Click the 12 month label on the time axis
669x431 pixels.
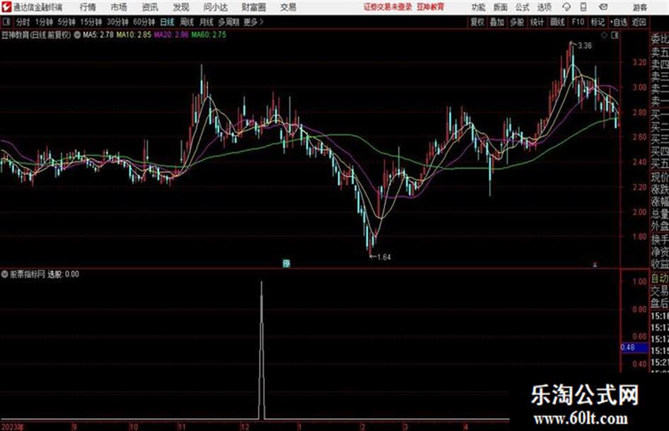(x=244, y=427)
